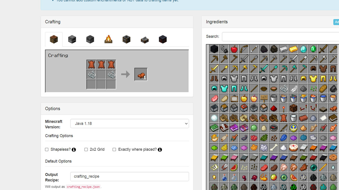The height and width of the screenshot is (190, 339).
Task: Choose the cake ingredient
Action: (x=294, y=147)
